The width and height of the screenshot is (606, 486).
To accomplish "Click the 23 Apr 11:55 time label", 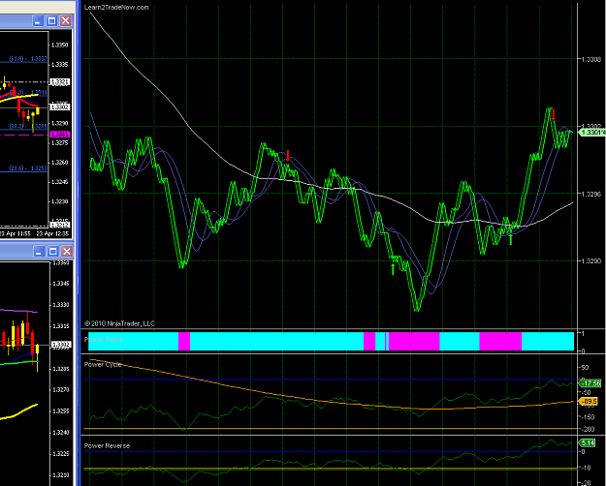I will (16, 234).
